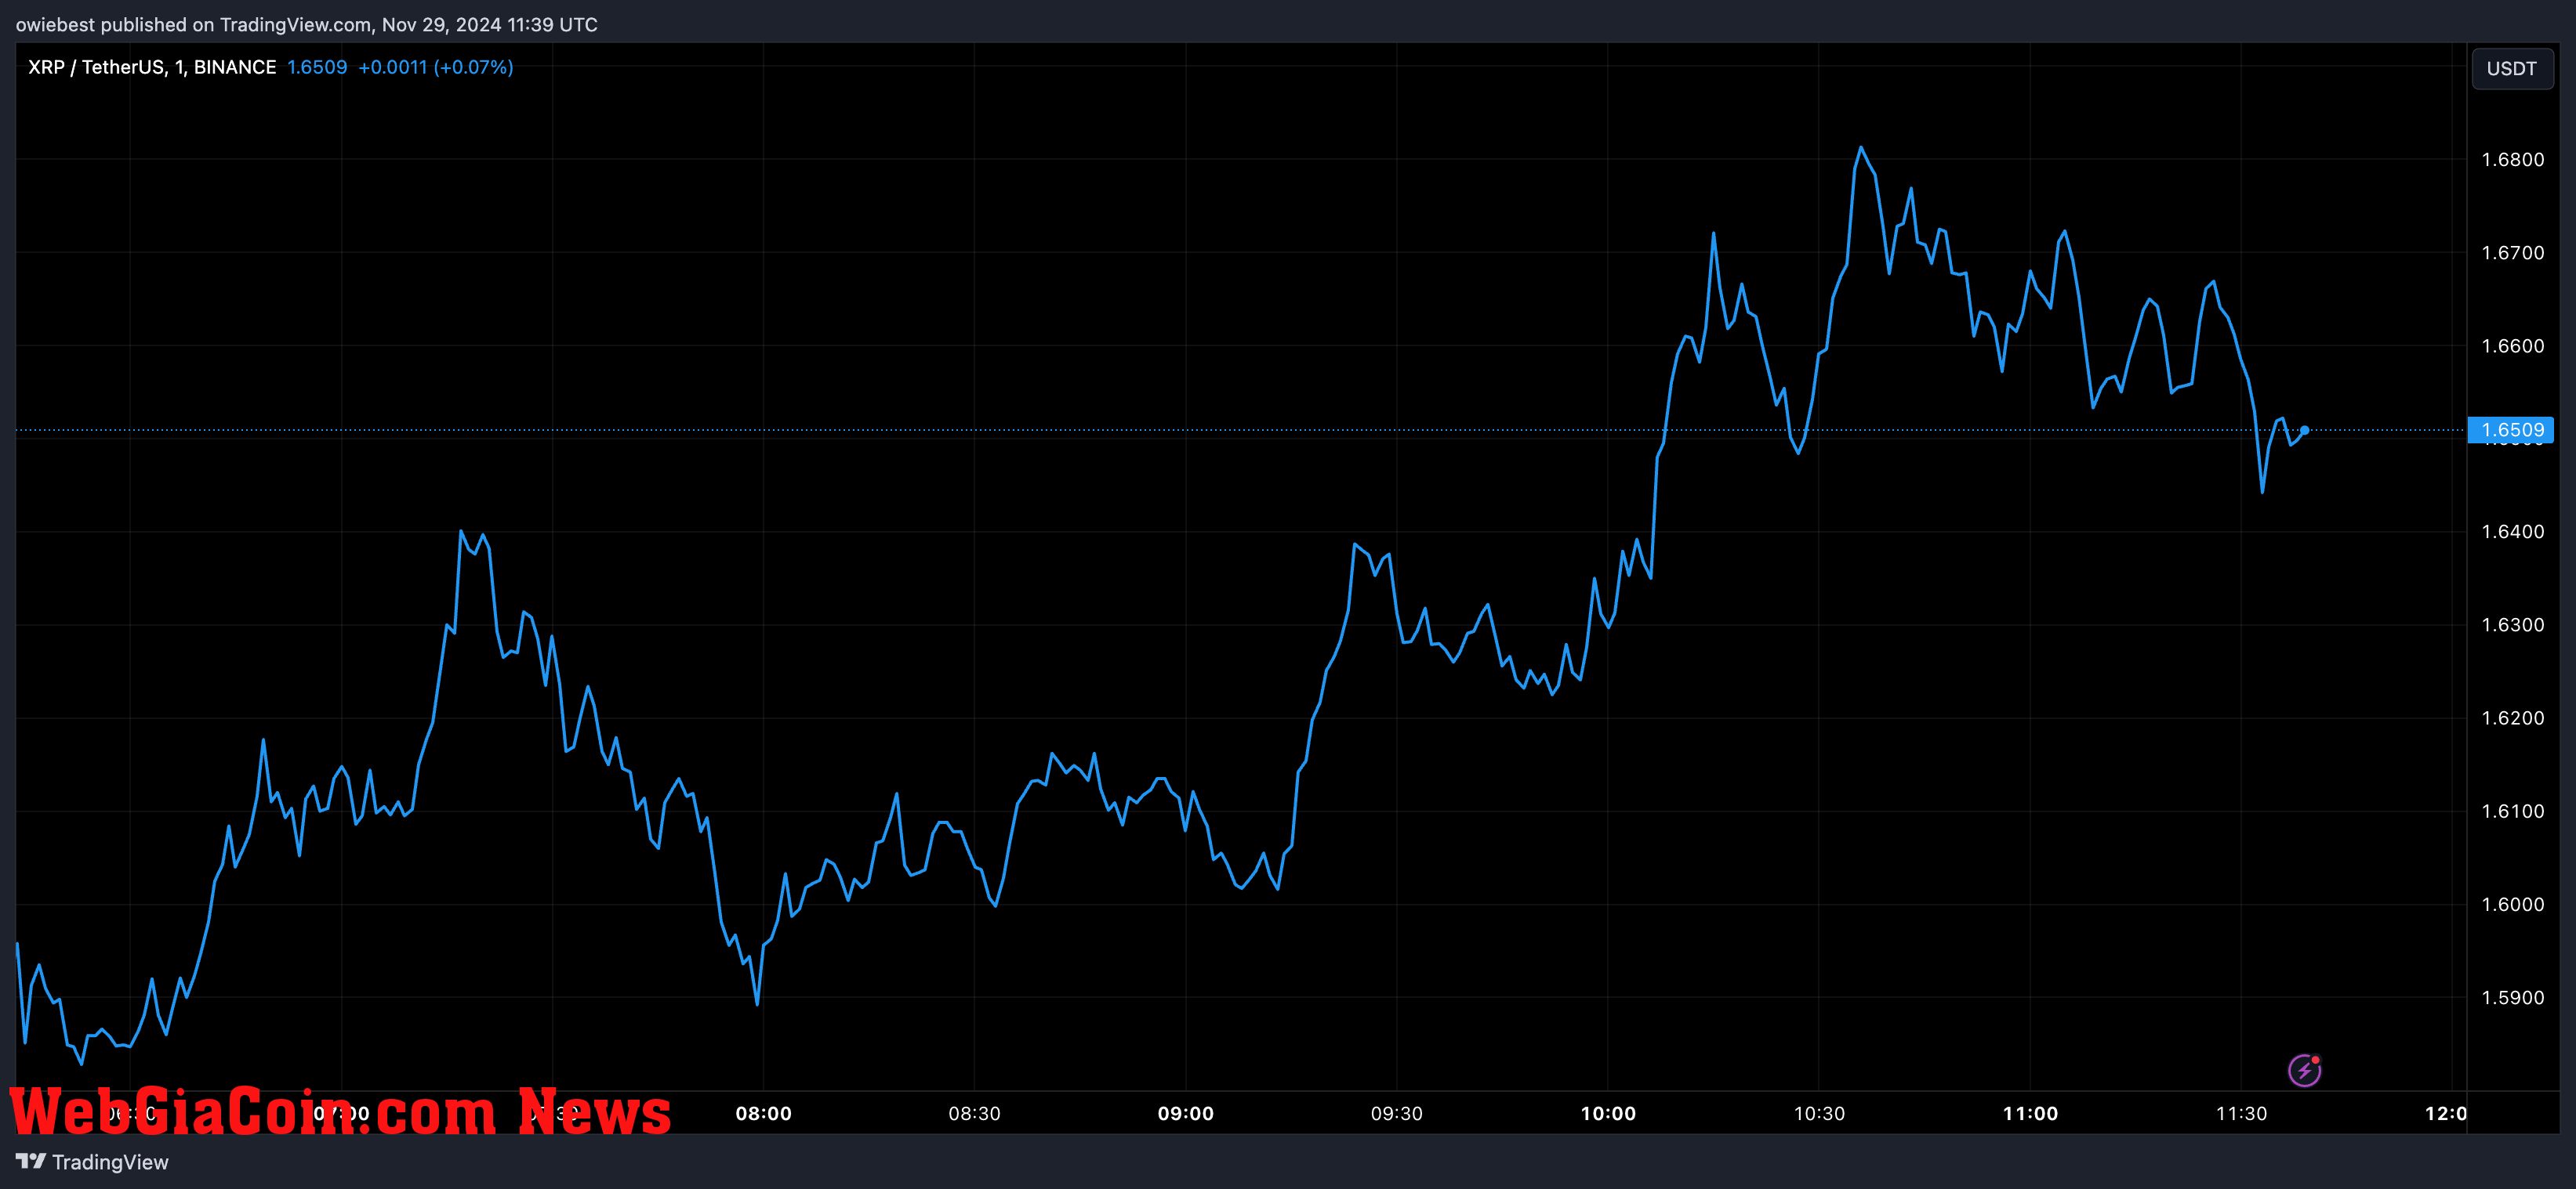The image size is (2576, 1189).
Task: Click the 08:30 time axis label
Action: tap(974, 1113)
